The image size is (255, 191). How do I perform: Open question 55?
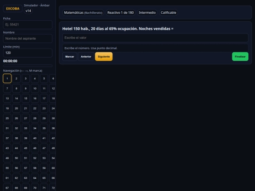[7, 168]
